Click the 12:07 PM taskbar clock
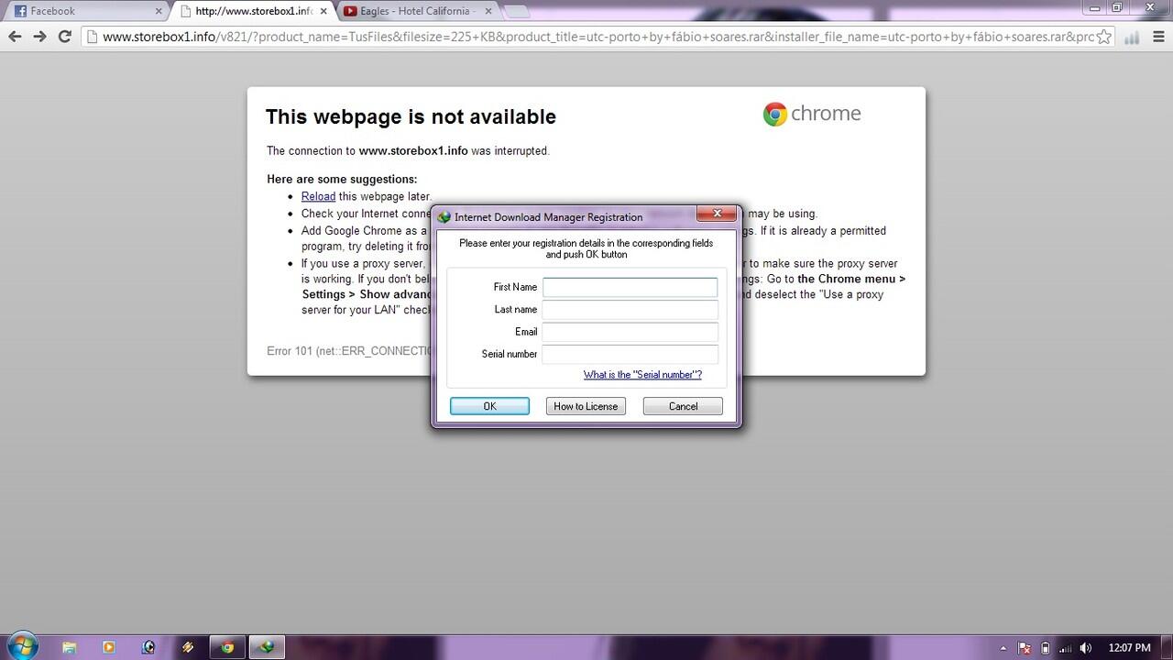The height and width of the screenshot is (660, 1173). click(x=1129, y=648)
